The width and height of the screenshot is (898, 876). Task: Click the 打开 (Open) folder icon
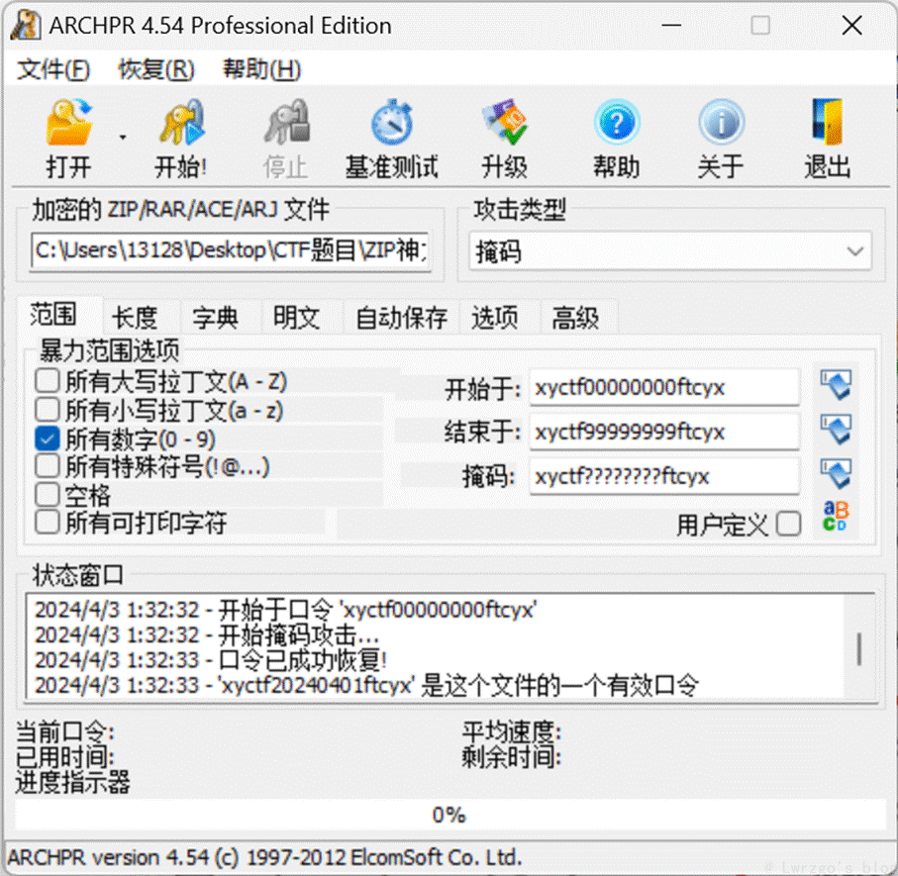click(x=68, y=122)
